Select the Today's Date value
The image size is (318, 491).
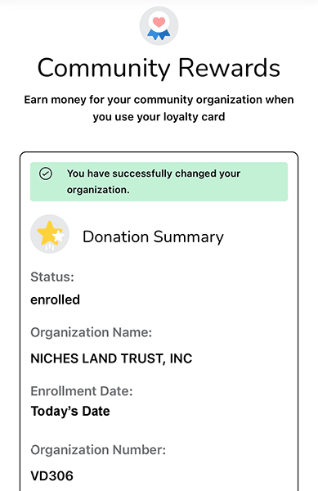[70, 411]
